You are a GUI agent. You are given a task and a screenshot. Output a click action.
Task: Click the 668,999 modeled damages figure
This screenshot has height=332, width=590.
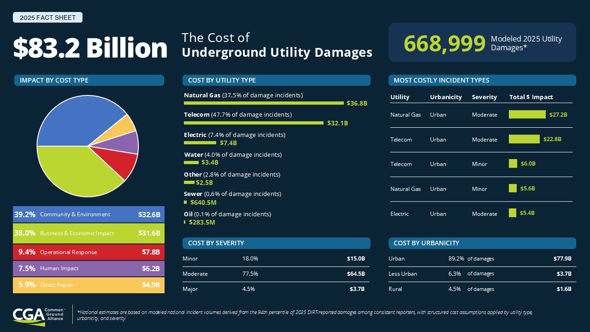coord(444,43)
